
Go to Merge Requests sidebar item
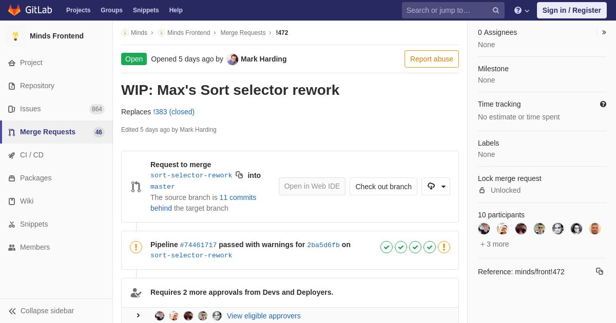(x=56, y=132)
